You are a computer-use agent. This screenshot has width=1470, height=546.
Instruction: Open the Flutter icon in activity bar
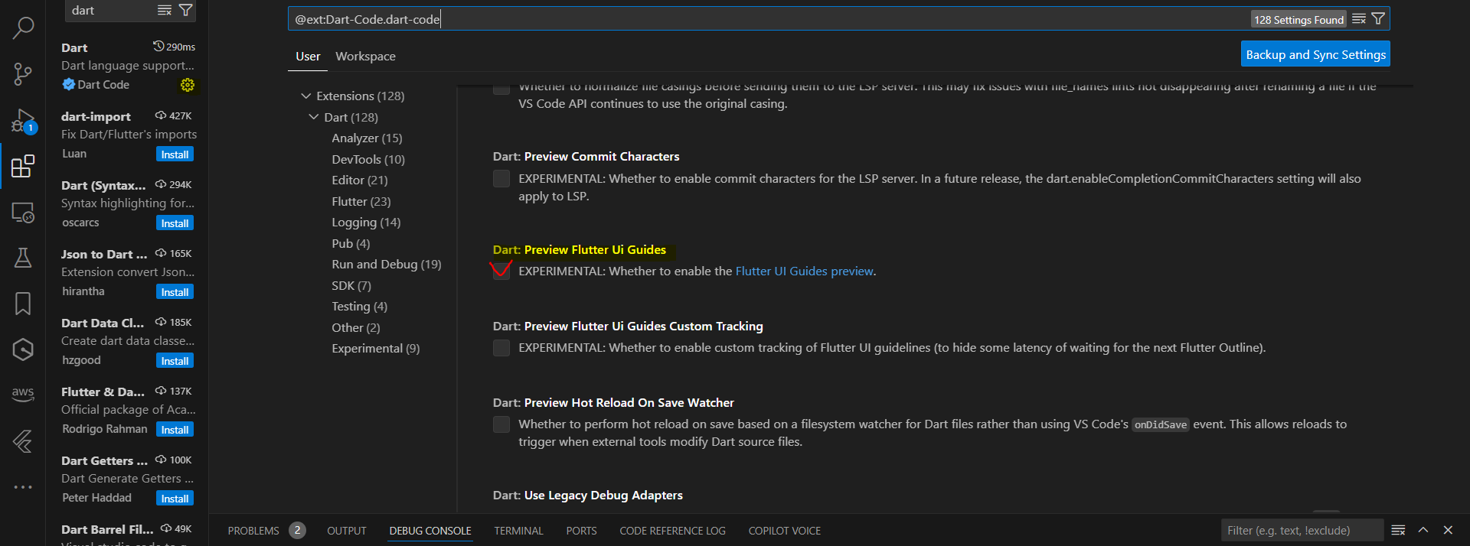(x=23, y=441)
